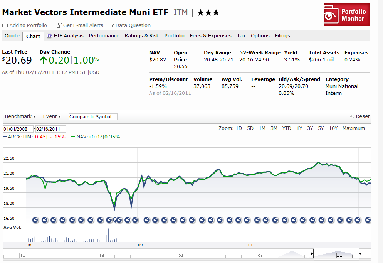Screen dimensions: 383x263
Task: Click the Reset arrow icon
Action: click(352, 116)
